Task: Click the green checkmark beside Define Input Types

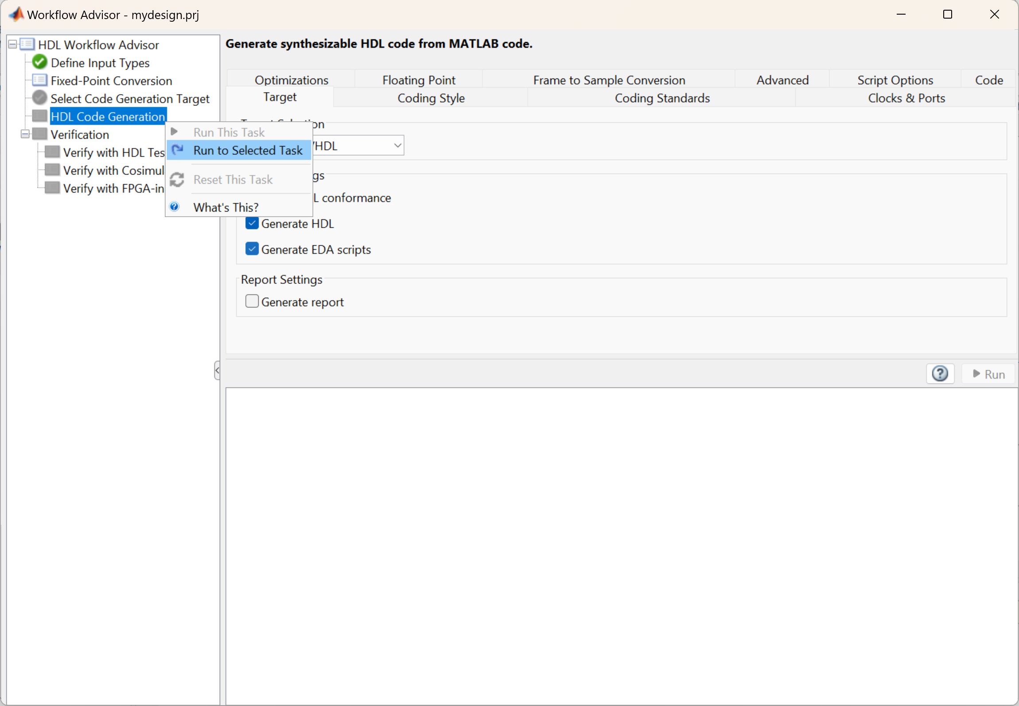Action: point(40,62)
